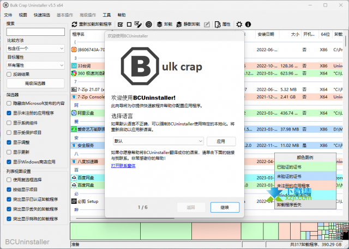The height and width of the screenshot is (249, 349).
Task: Open the 文件 menu
Action: pos(8,15)
